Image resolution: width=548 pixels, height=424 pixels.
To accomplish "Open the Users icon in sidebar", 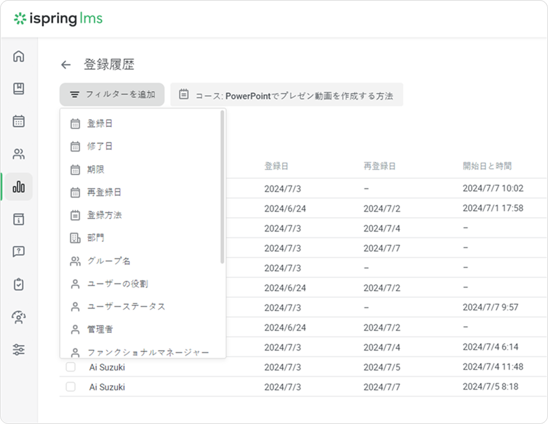I will (19, 155).
